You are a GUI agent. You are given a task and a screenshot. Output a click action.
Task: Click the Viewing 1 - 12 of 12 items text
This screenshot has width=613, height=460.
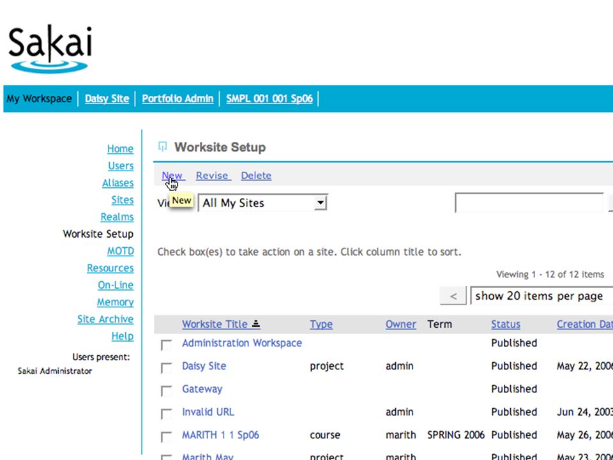(x=550, y=274)
